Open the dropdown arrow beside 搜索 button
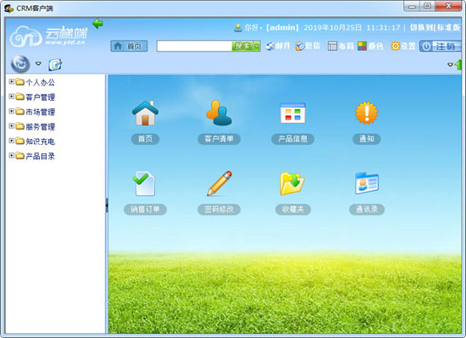The image size is (466, 338). (x=257, y=46)
